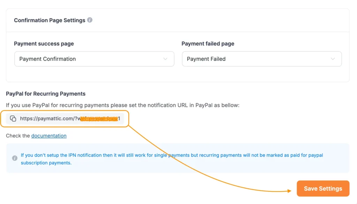Save the confirmation page configuration
Viewport: 357px width, 204px height.
pyautogui.click(x=323, y=188)
